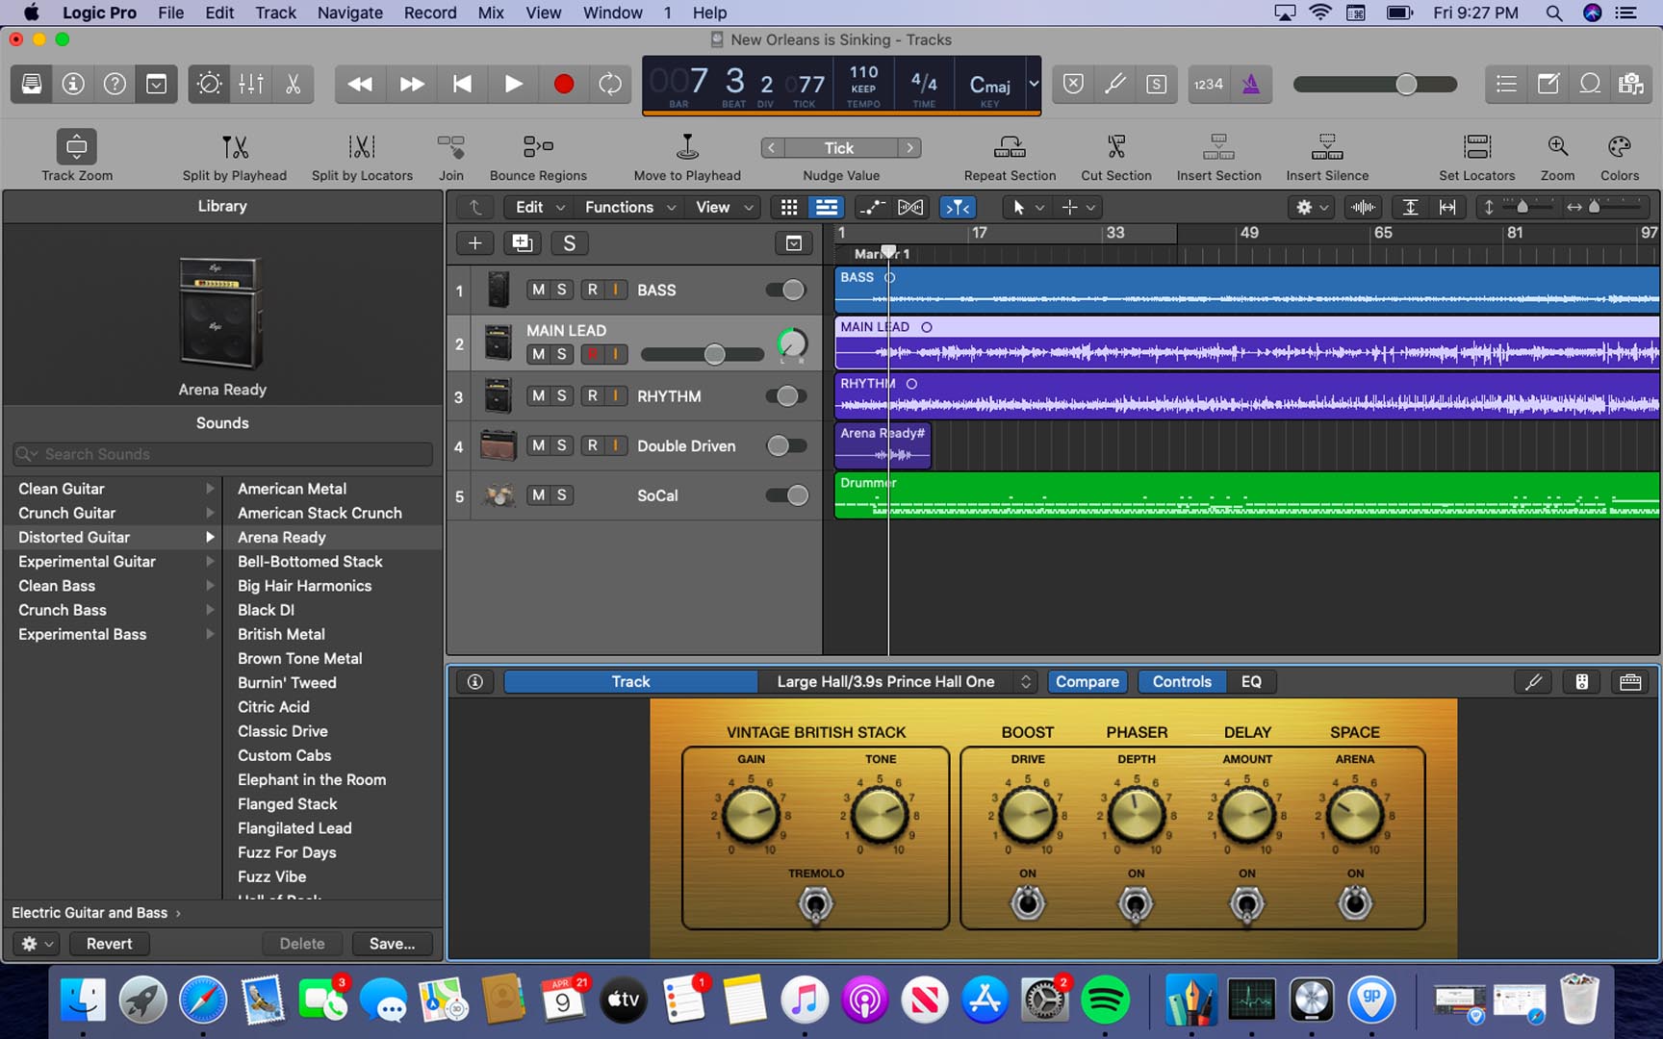
Task: Open the display mode arrow in LCD
Action: coord(1034,84)
